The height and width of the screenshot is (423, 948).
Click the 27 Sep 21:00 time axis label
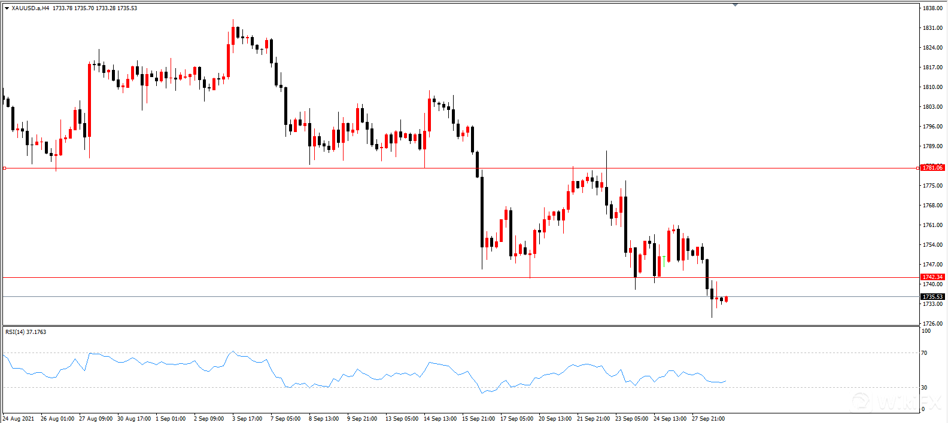pos(708,419)
